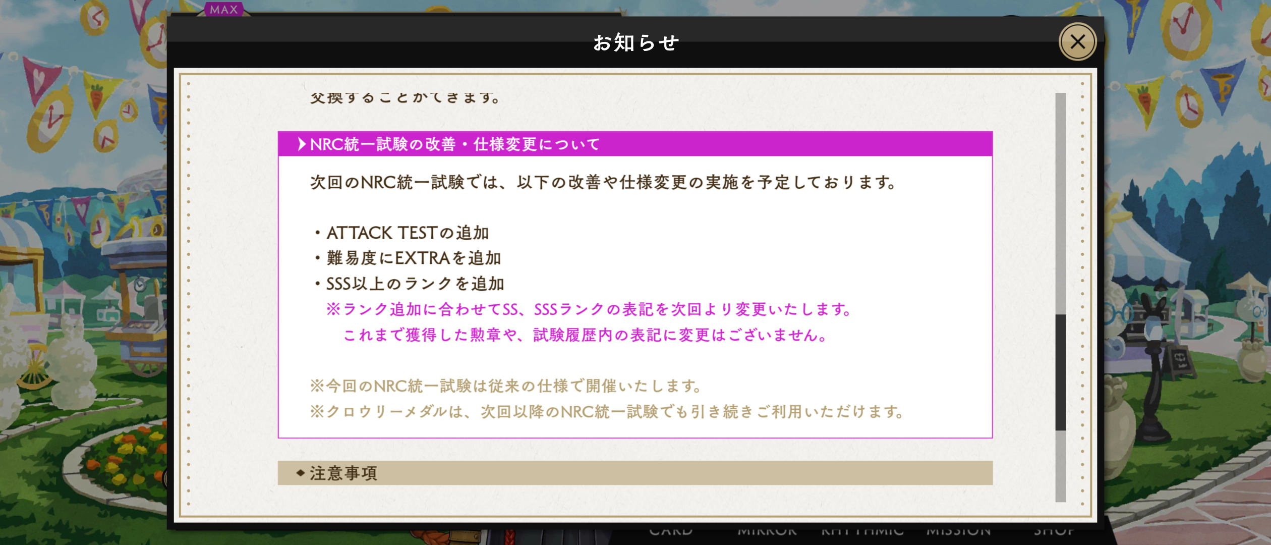Viewport: 1271px width, 545px height.
Task: Click the grey クロウリーメダル note line
Action: tap(607, 412)
